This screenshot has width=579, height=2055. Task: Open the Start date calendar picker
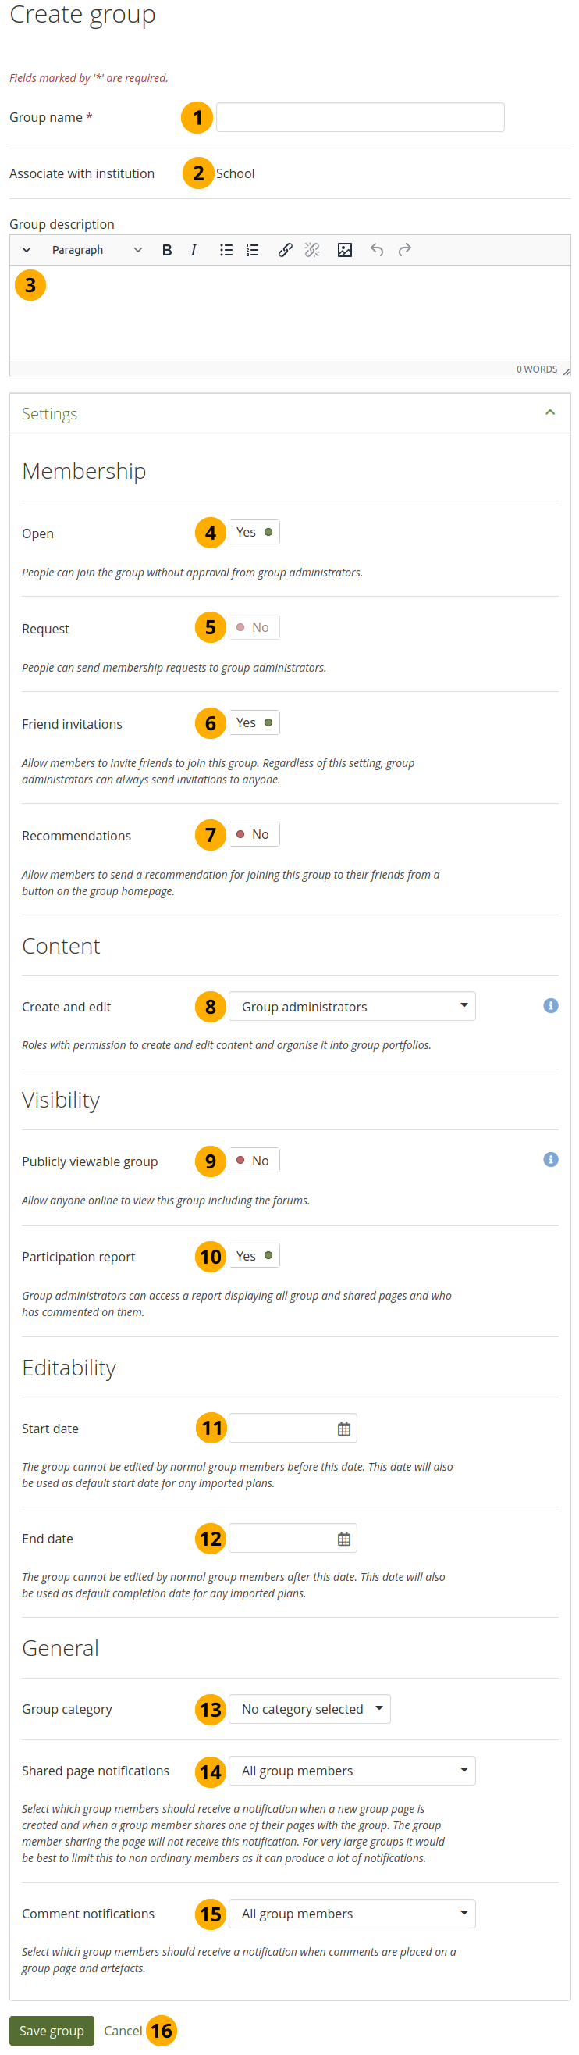pyautogui.click(x=343, y=1429)
